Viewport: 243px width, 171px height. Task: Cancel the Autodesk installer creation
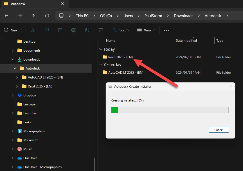click(x=219, y=130)
